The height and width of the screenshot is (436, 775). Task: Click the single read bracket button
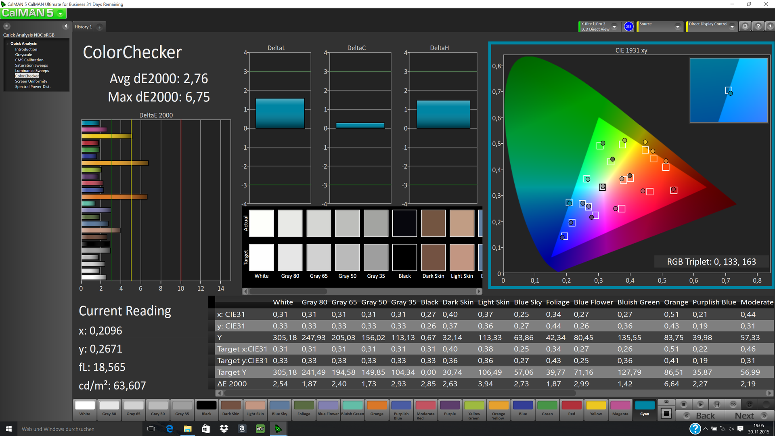(716, 404)
